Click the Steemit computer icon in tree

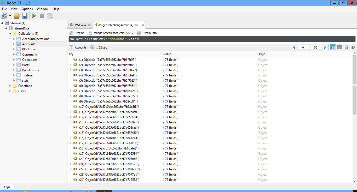(x=7, y=23)
